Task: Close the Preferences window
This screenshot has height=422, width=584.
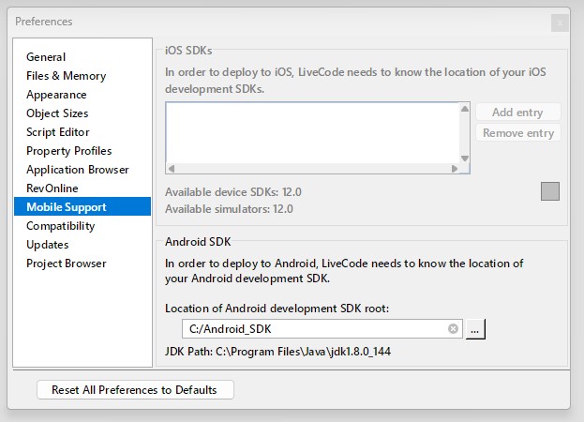Action: (560, 22)
